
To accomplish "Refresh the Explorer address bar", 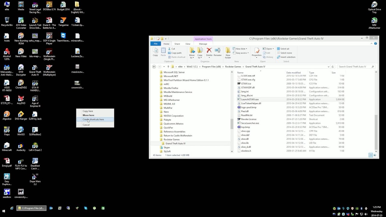I will [x=333, y=67].
